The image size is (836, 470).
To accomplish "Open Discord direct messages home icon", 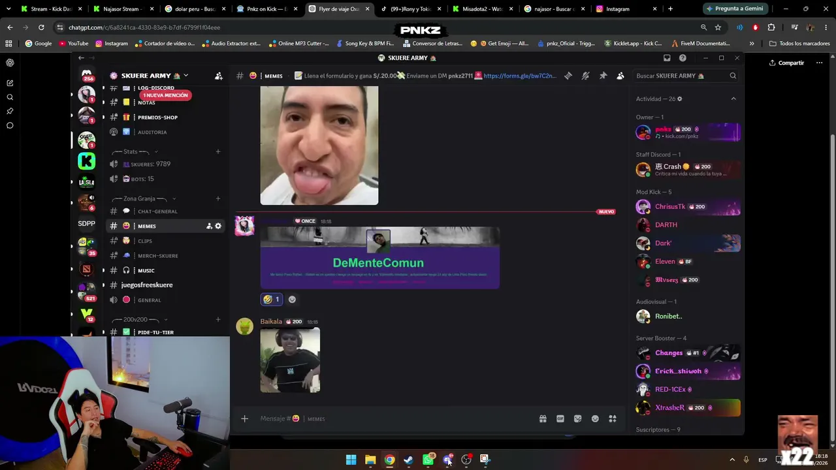I will point(86,74).
